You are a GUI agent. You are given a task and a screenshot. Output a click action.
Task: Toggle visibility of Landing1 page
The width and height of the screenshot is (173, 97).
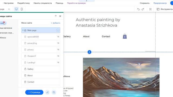pos(58,63)
